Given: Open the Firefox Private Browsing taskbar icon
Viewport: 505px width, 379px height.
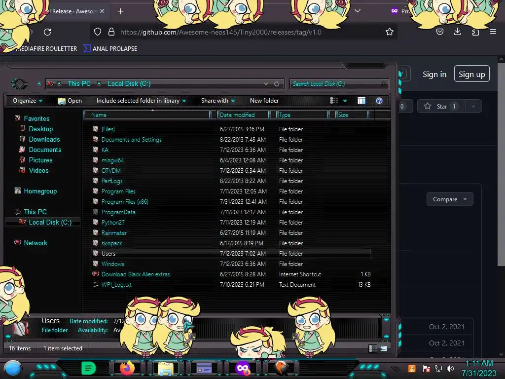Looking at the screenshot, I should (x=243, y=368).
